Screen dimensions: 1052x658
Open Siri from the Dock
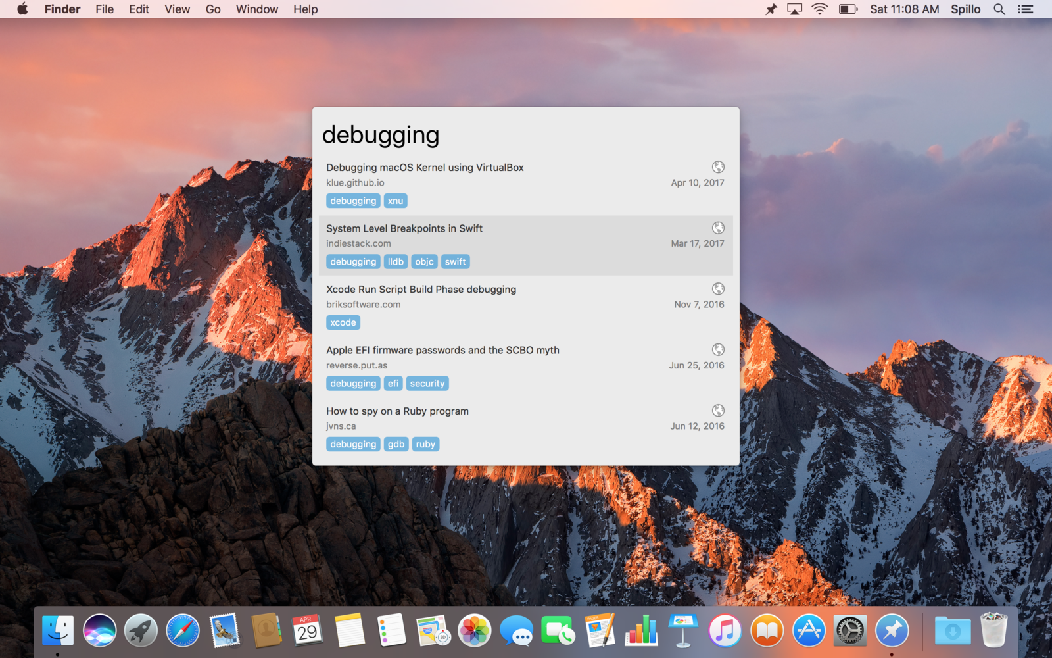(x=99, y=631)
